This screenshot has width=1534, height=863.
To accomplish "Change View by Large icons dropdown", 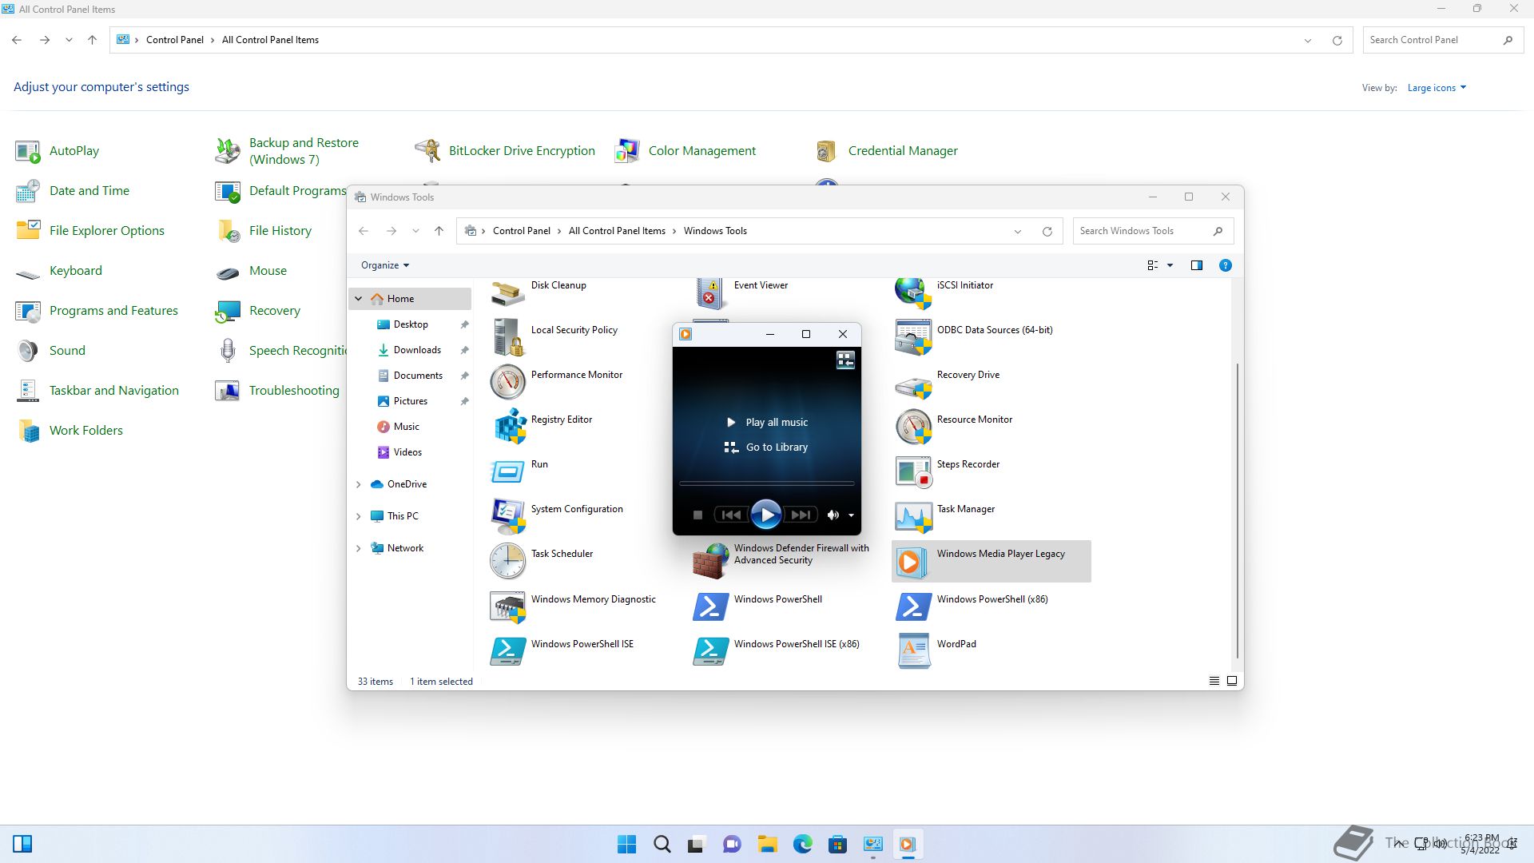I will [x=1437, y=88].
